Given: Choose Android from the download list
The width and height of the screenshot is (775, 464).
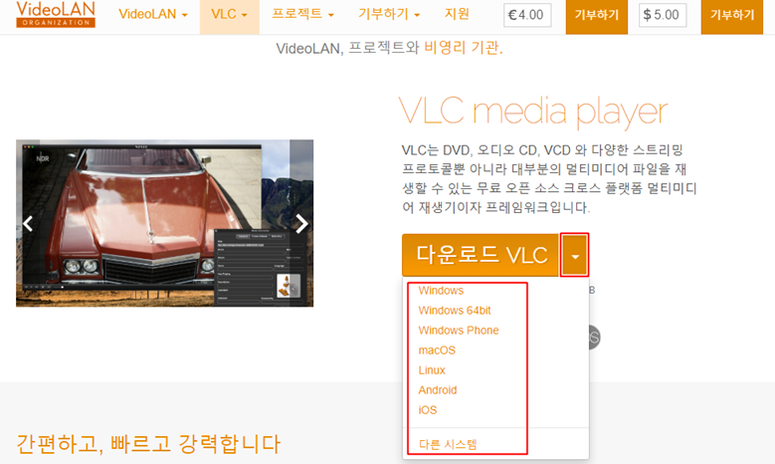Looking at the screenshot, I should [x=438, y=389].
